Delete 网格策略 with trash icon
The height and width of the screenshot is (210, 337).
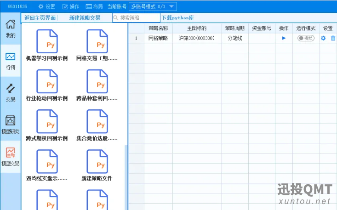333,38
